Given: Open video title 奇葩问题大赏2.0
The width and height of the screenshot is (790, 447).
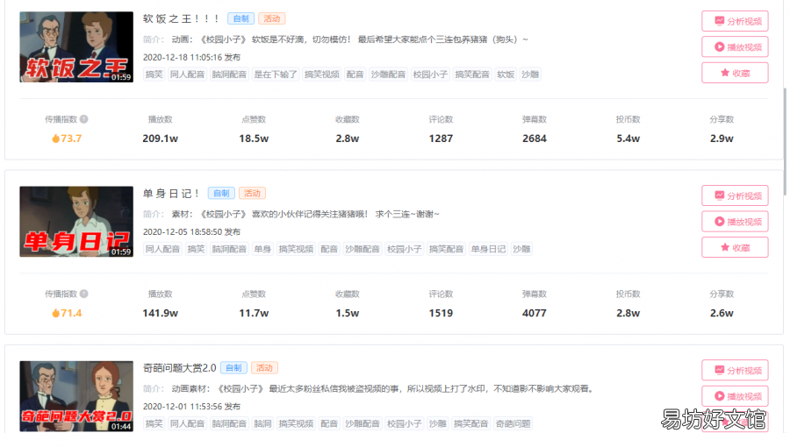Looking at the screenshot, I should (x=179, y=368).
